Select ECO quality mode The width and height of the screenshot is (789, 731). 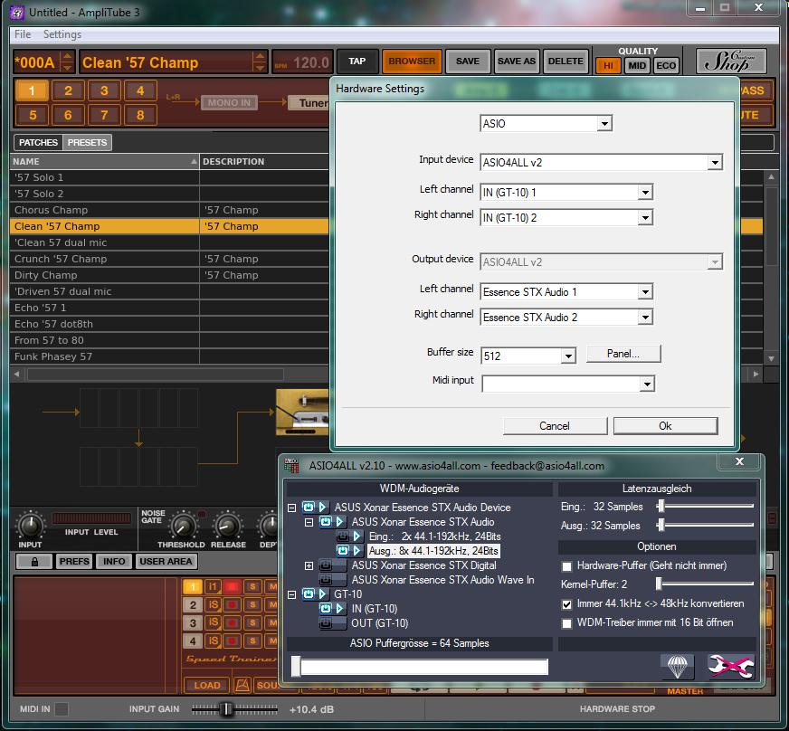666,66
